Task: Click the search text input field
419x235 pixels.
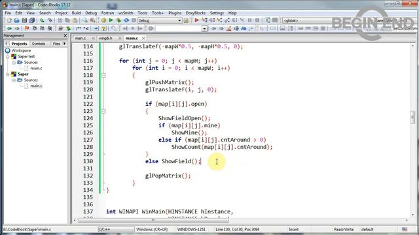Action: [x=179, y=29]
